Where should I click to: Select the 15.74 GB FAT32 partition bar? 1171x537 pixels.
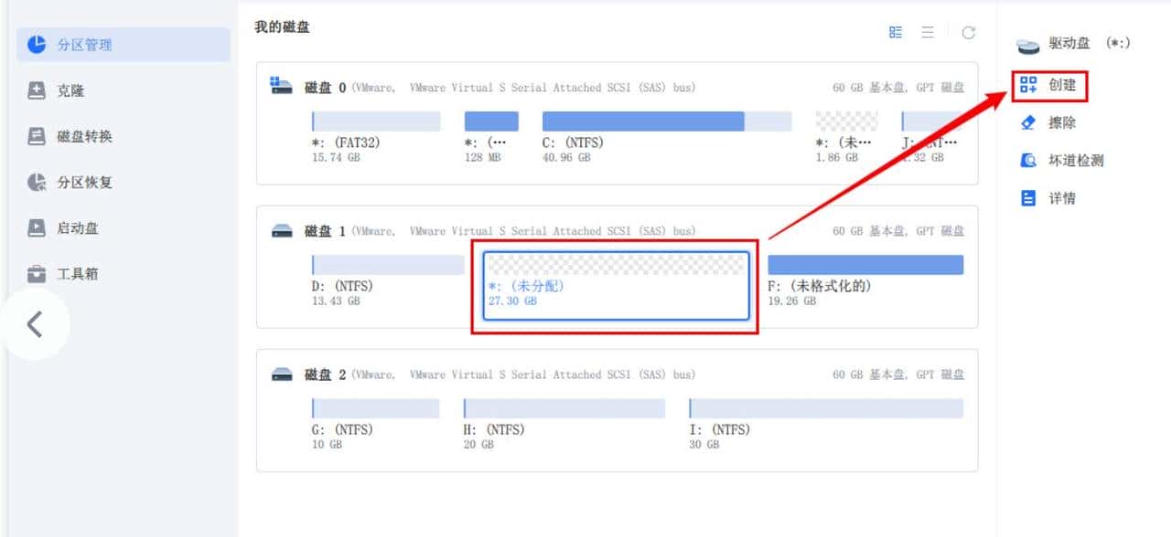tap(376, 121)
